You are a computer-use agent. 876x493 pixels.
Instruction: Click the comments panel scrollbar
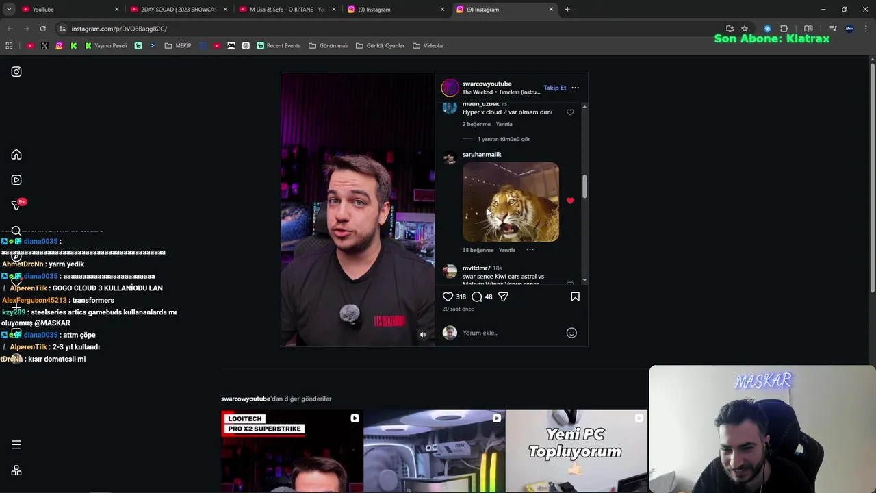click(x=584, y=187)
